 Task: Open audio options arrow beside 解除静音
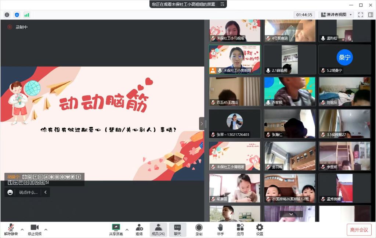[x=22, y=230]
